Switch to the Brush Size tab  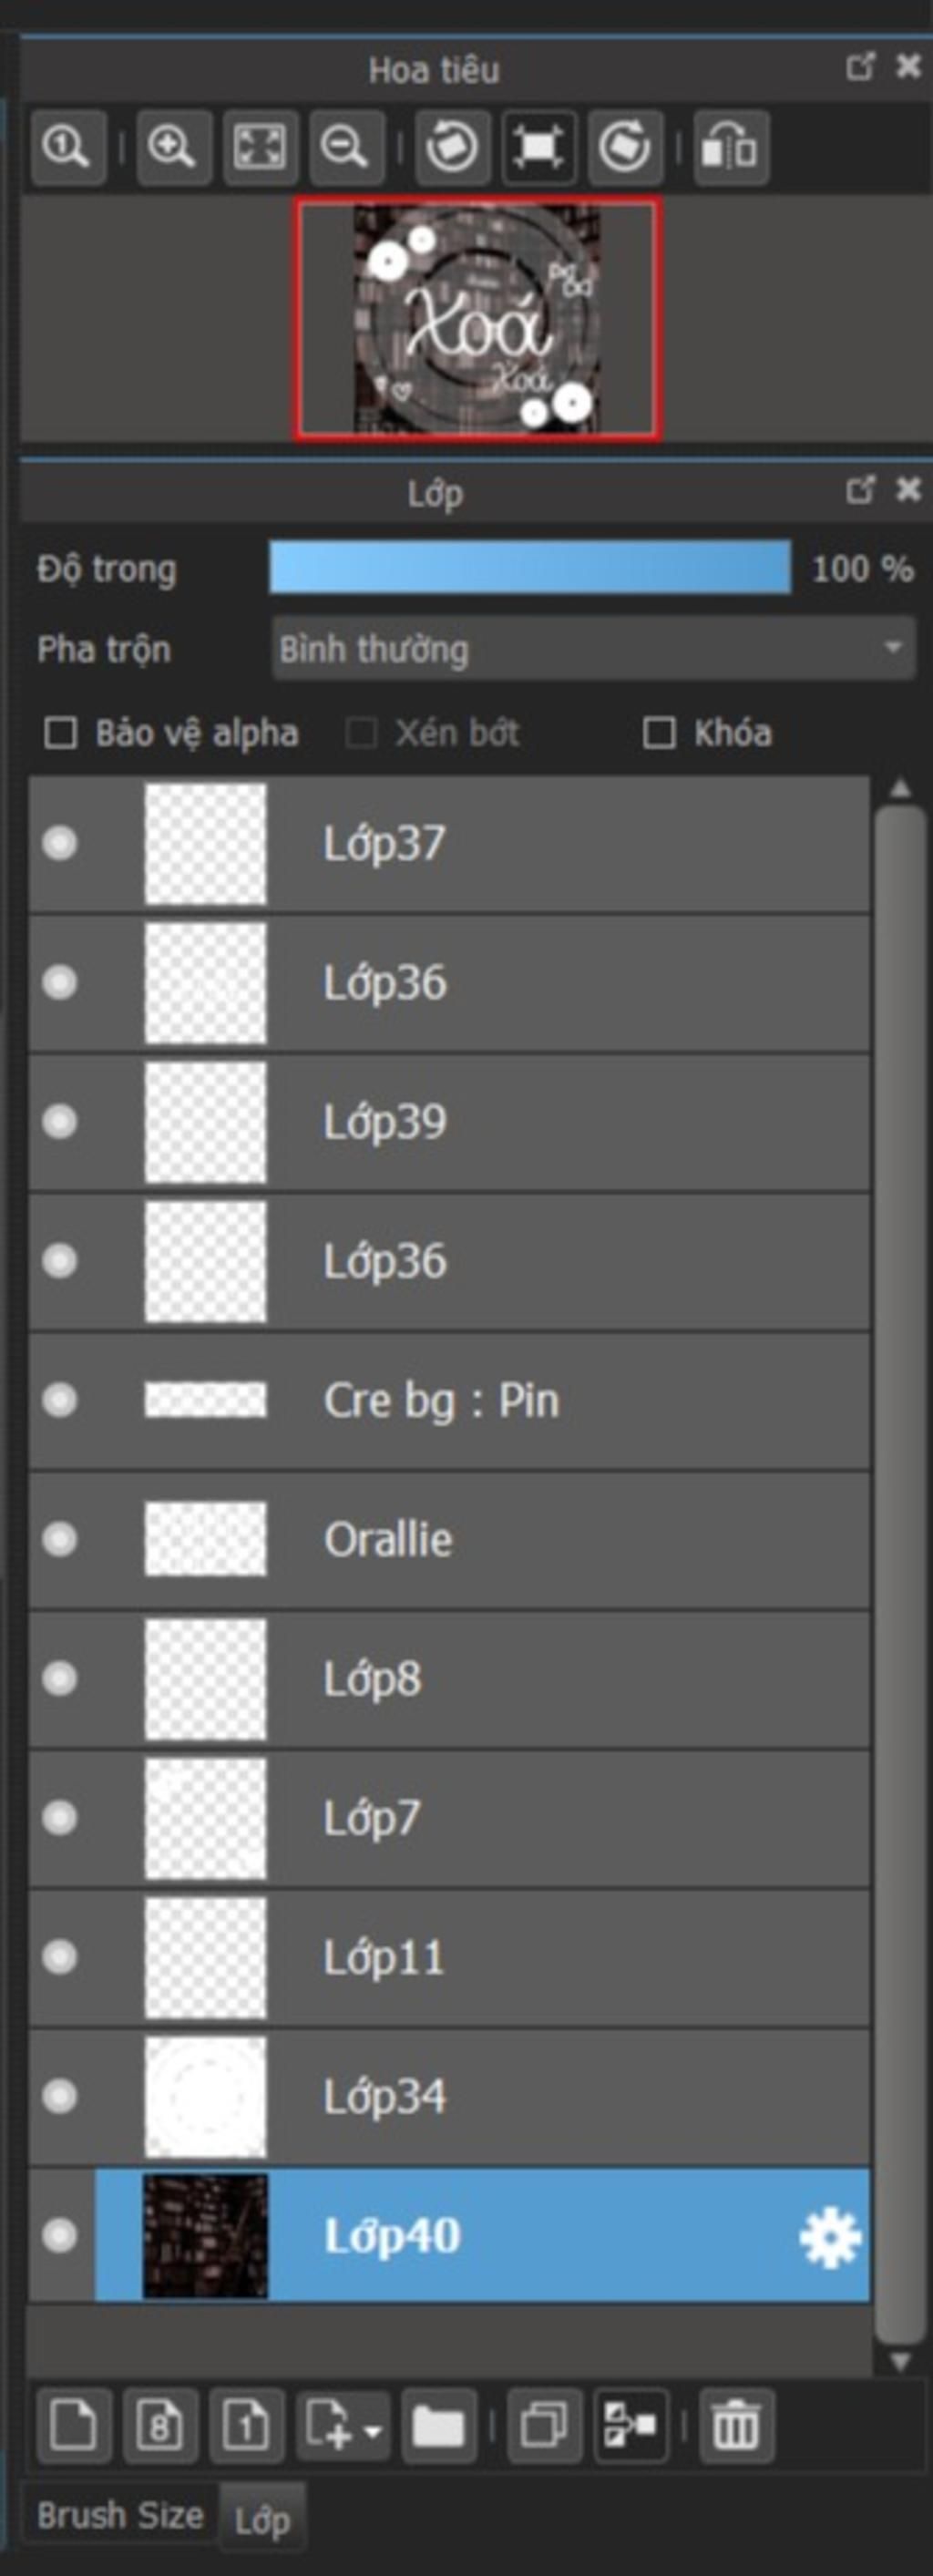pyautogui.click(x=120, y=2515)
